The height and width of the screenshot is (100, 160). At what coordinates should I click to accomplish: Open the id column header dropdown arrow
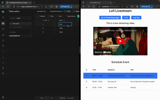(53, 20)
